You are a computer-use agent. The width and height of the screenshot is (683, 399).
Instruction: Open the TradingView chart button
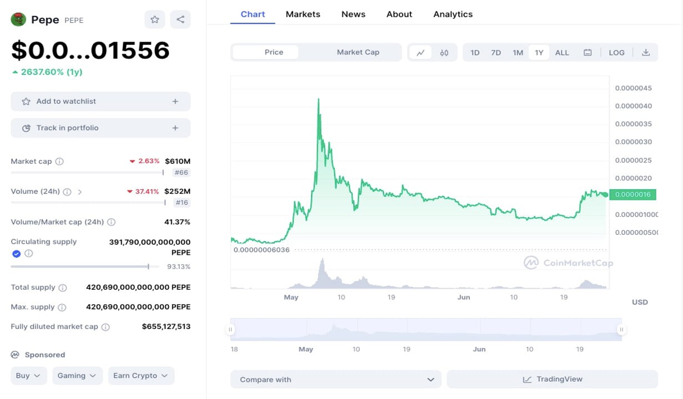coord(552,380)
